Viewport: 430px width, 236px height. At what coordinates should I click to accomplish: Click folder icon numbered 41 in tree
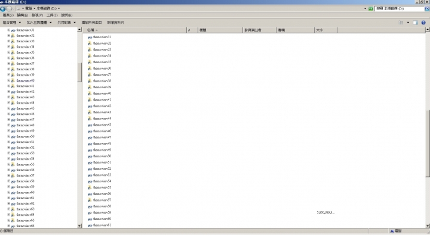(x=13, y=86)
